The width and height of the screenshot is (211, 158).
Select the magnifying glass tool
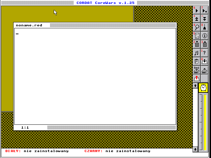point(196,27)
